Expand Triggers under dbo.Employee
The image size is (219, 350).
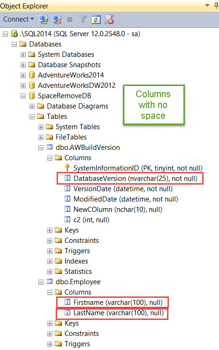click(50, 344)
